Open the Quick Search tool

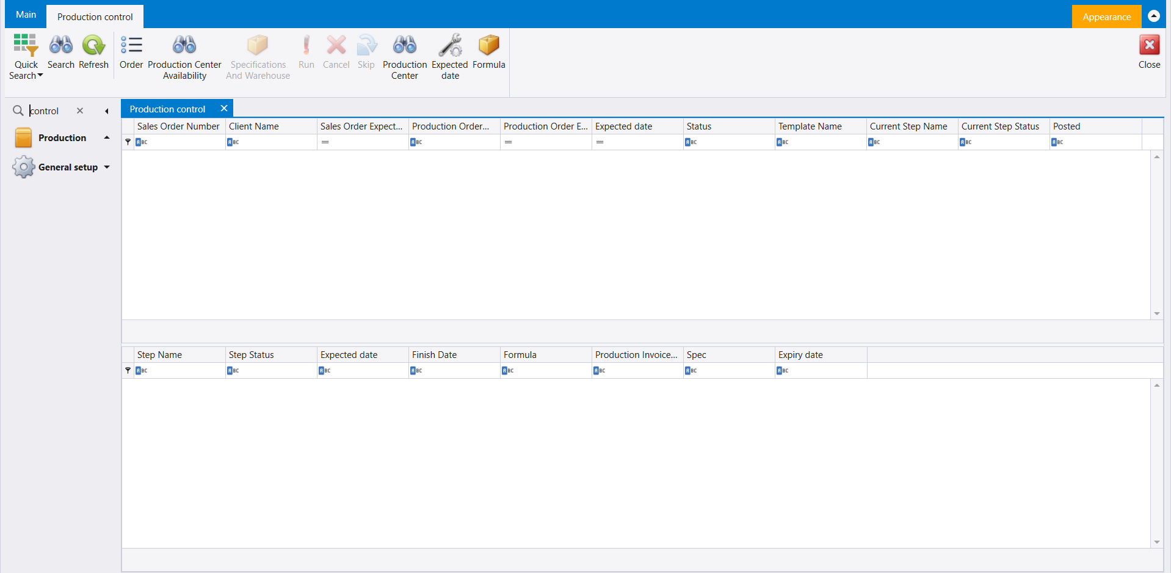tap(26, 56)
